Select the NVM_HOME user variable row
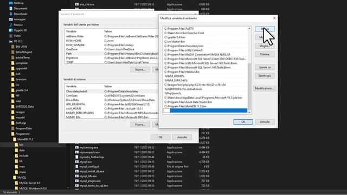Viewport: 347px width, 195px height. tap(112, 41)
